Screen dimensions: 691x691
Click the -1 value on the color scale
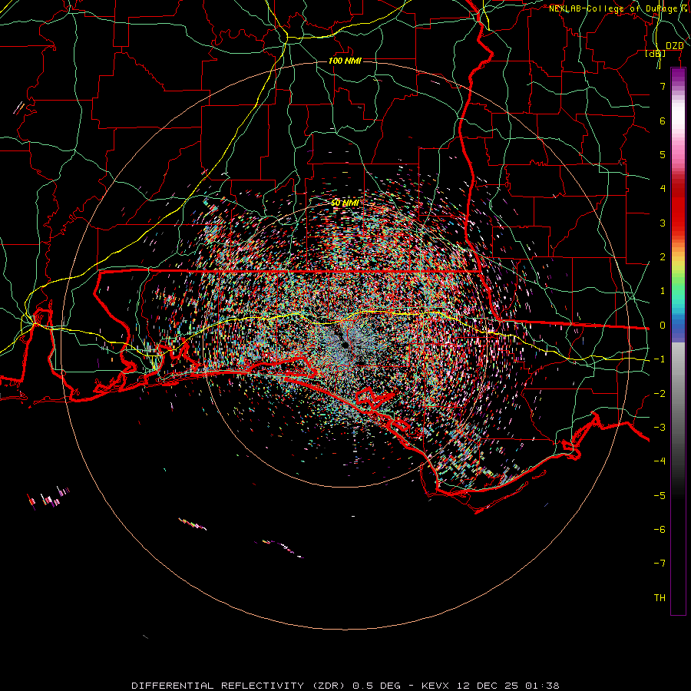pyautogui.click(x=660, y=359)
